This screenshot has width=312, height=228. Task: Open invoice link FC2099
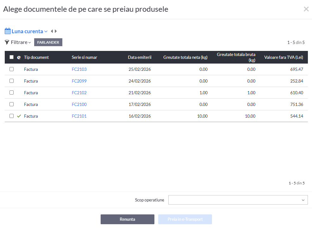79,81
